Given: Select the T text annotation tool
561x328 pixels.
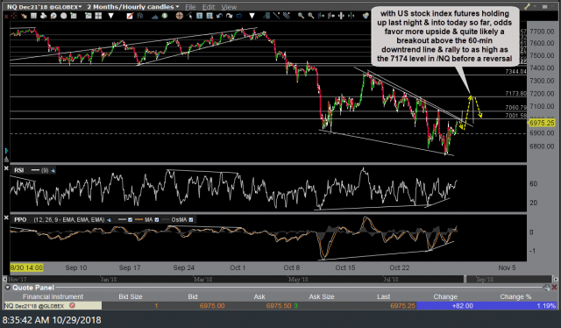Looking at the screenshot, I should coord(199,16).
